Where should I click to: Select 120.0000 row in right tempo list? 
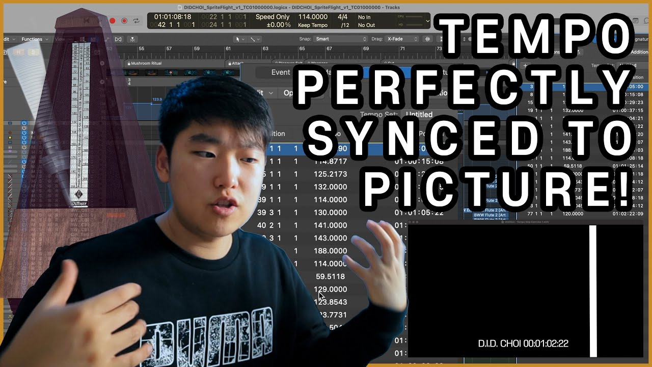coord(581,214)
